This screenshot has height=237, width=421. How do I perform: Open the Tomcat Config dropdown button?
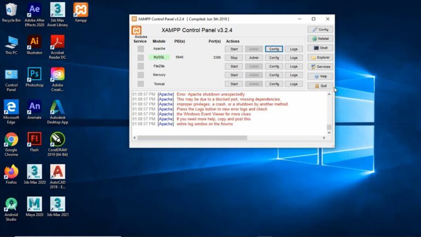tap(274, 84)
